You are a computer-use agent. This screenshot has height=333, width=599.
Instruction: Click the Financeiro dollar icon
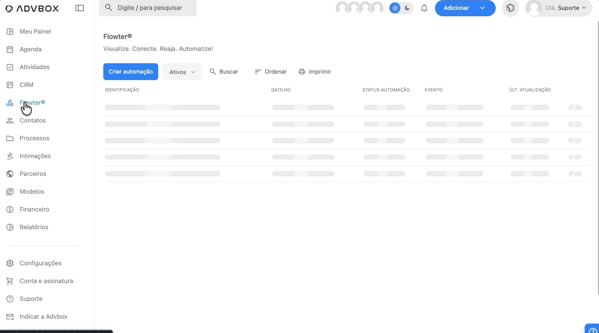pyautogui.click(x=10, y=209)
